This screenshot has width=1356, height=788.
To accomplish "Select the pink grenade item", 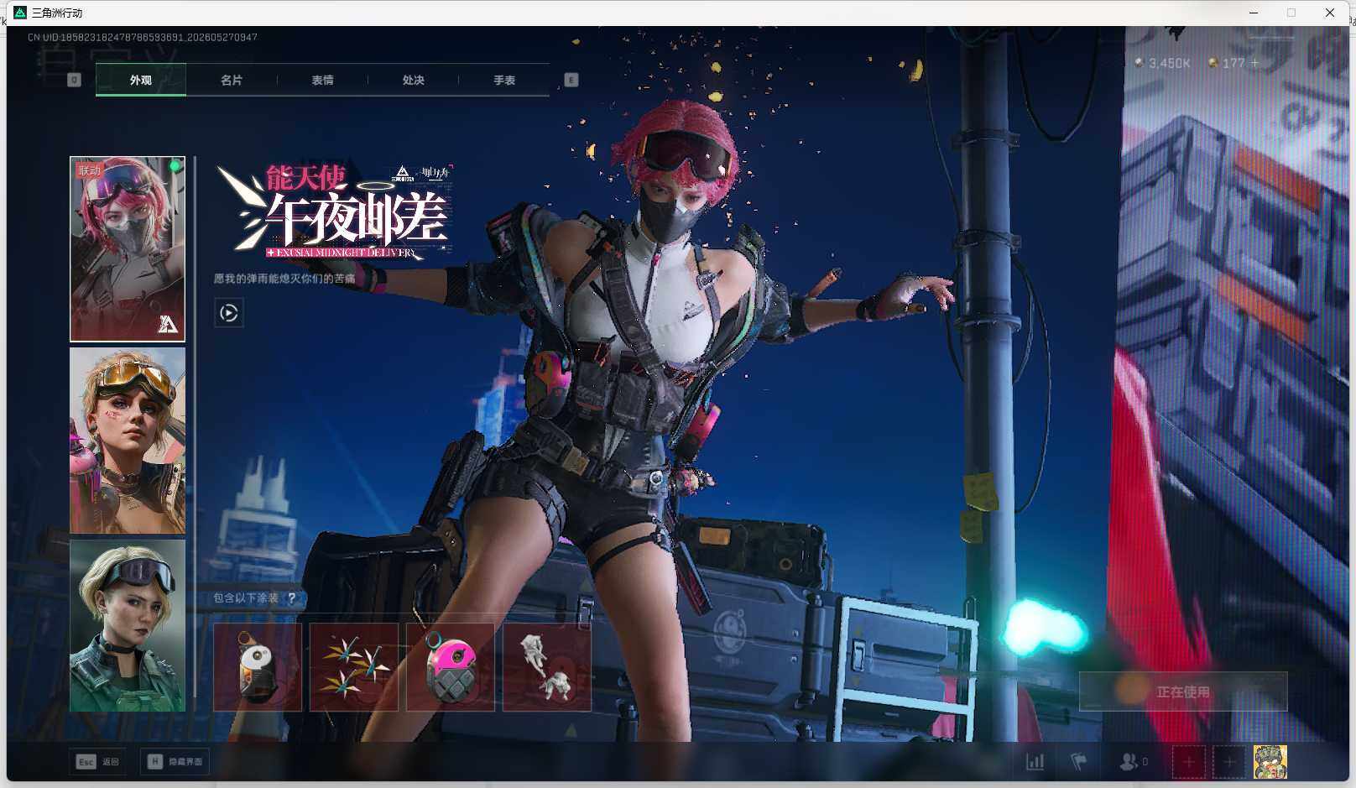I will click(451, 667).
